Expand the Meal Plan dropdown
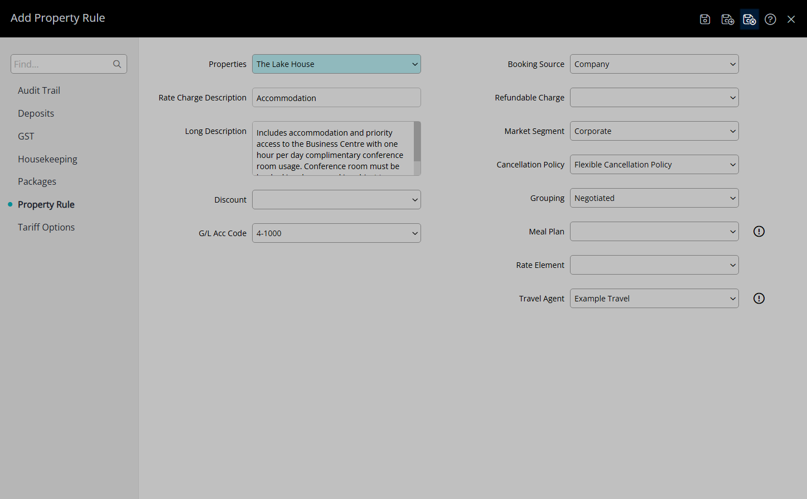 [x=654, y=232]
